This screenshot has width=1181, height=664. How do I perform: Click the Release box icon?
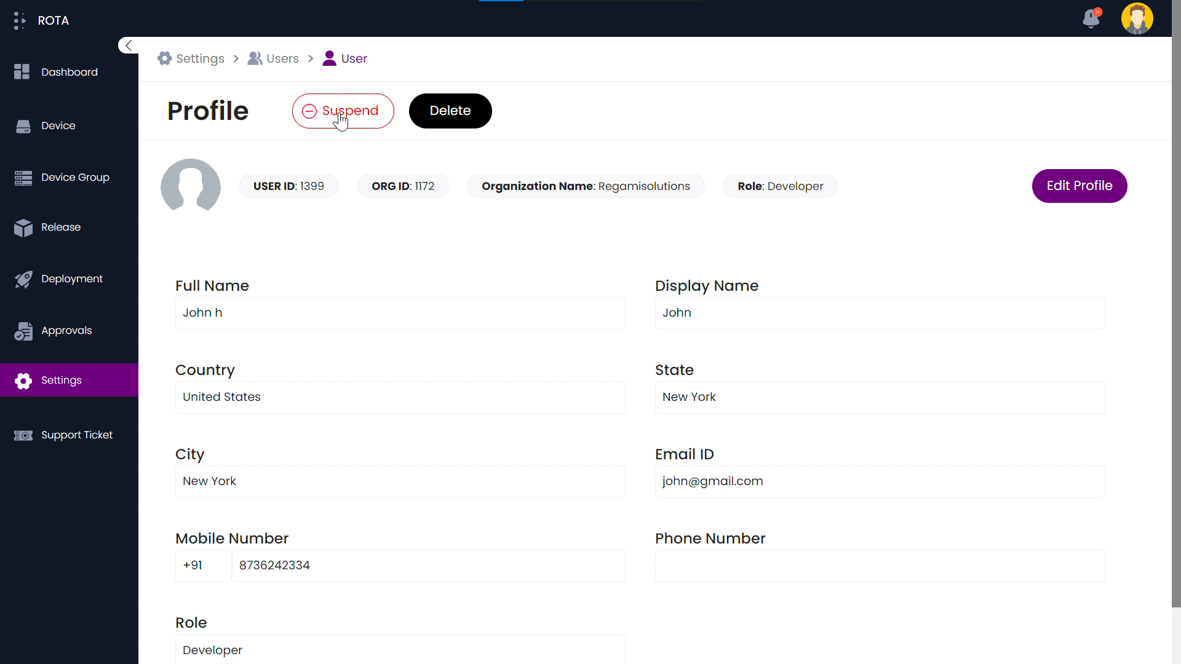click(23, 227)
